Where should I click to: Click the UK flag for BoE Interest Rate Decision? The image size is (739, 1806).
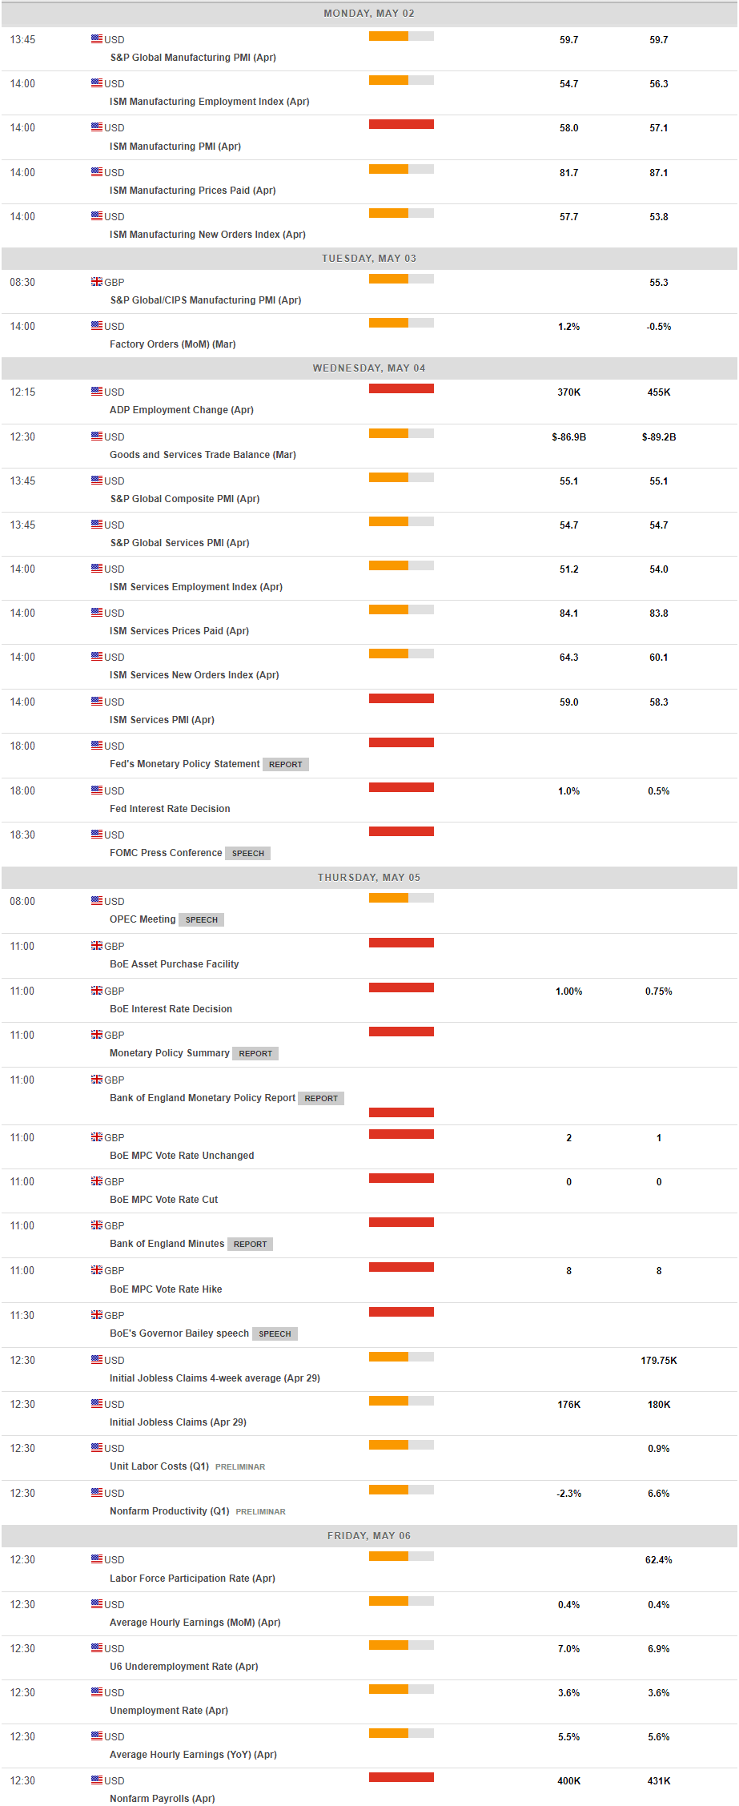coord(96,991)
